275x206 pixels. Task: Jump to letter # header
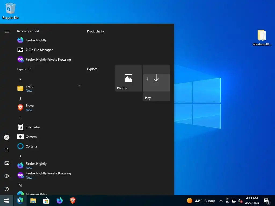(x=20, y=79)
